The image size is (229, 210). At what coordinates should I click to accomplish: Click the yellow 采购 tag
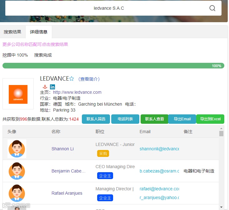(x=103, y=153)
